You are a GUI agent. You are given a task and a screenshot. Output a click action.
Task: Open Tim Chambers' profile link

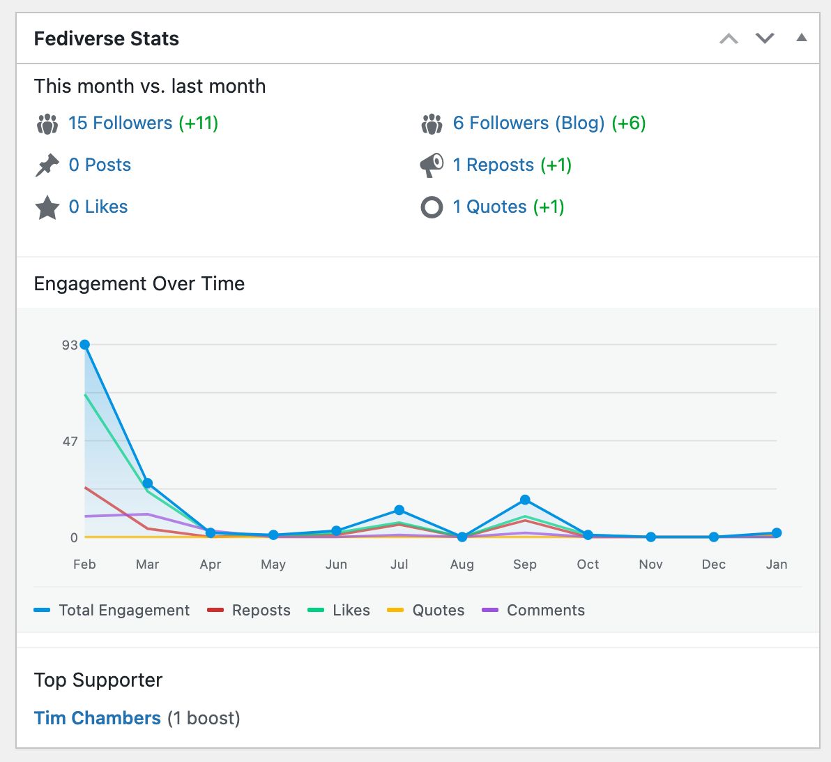[97, 717]
